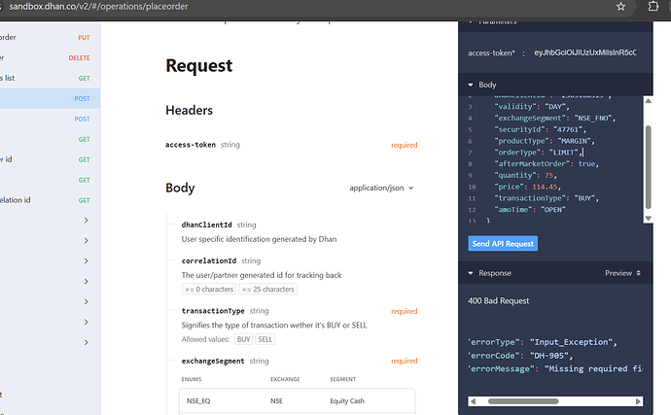Bookmark this page with the star icon
Image resolution: width=671 pixels, height=415 pixels.
(620, 7)
